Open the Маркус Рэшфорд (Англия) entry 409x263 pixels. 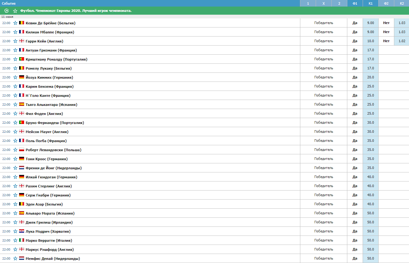coord(50,250)
